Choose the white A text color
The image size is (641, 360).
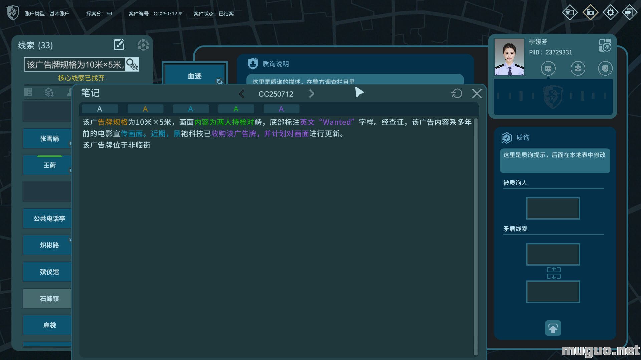click(x=100, y=109)
